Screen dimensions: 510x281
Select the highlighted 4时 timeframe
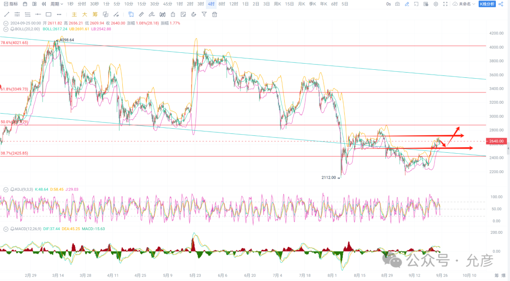(x=212, y=4)
